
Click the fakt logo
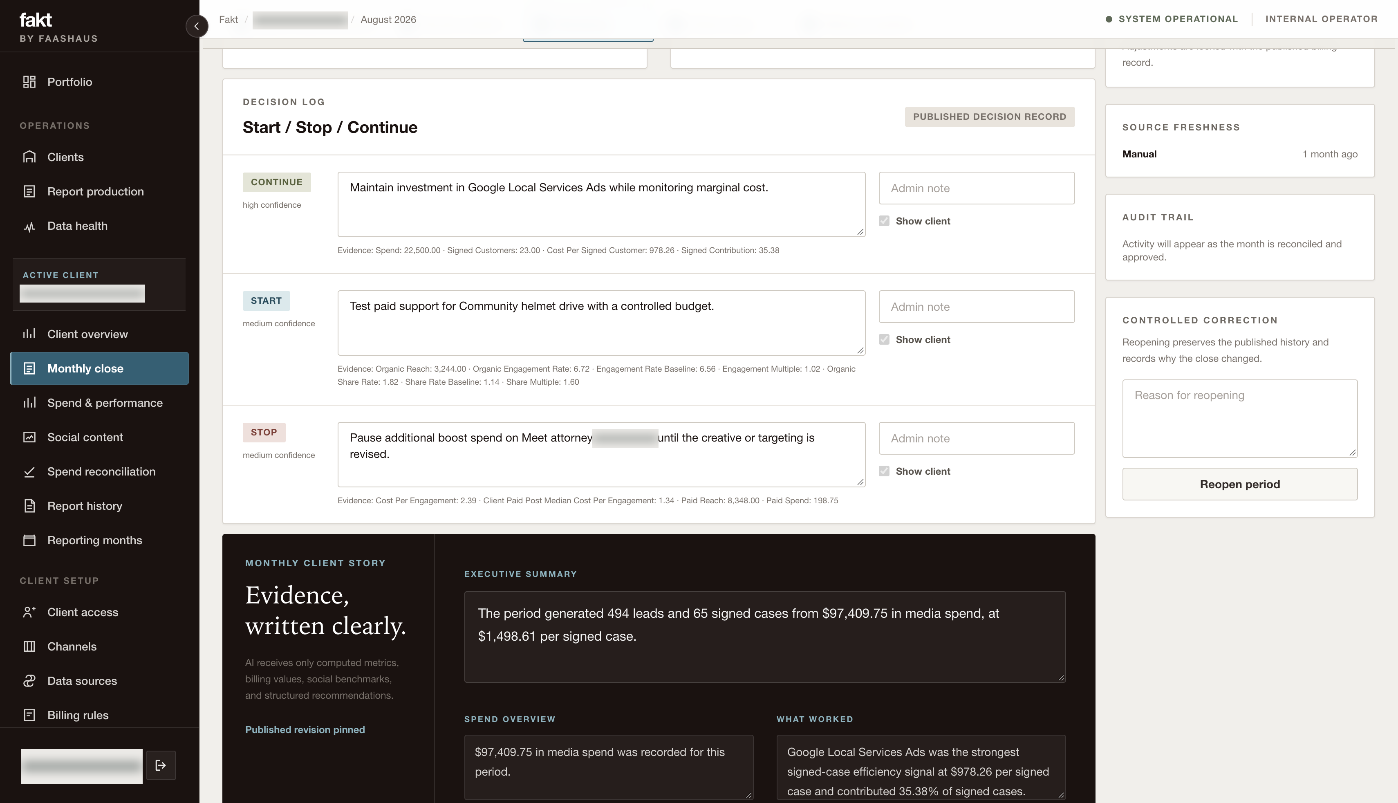36,20
